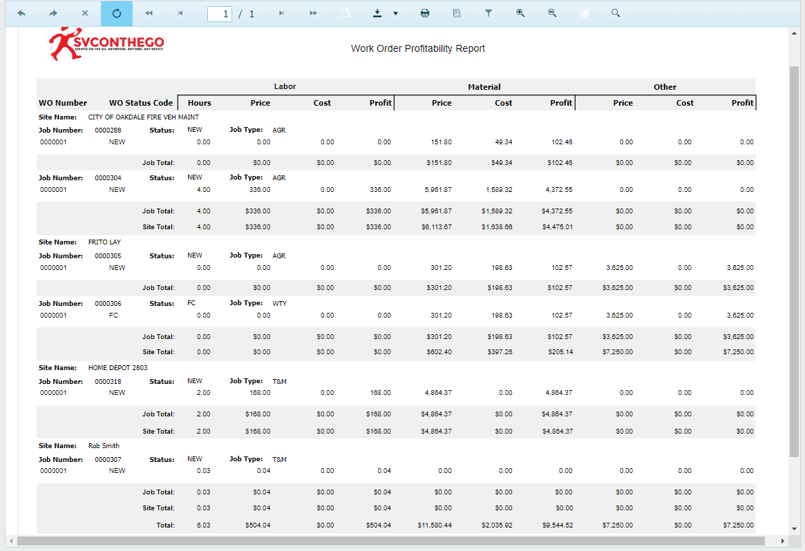
Task: Select site name FRITO LAY
Action: (104, 242)
